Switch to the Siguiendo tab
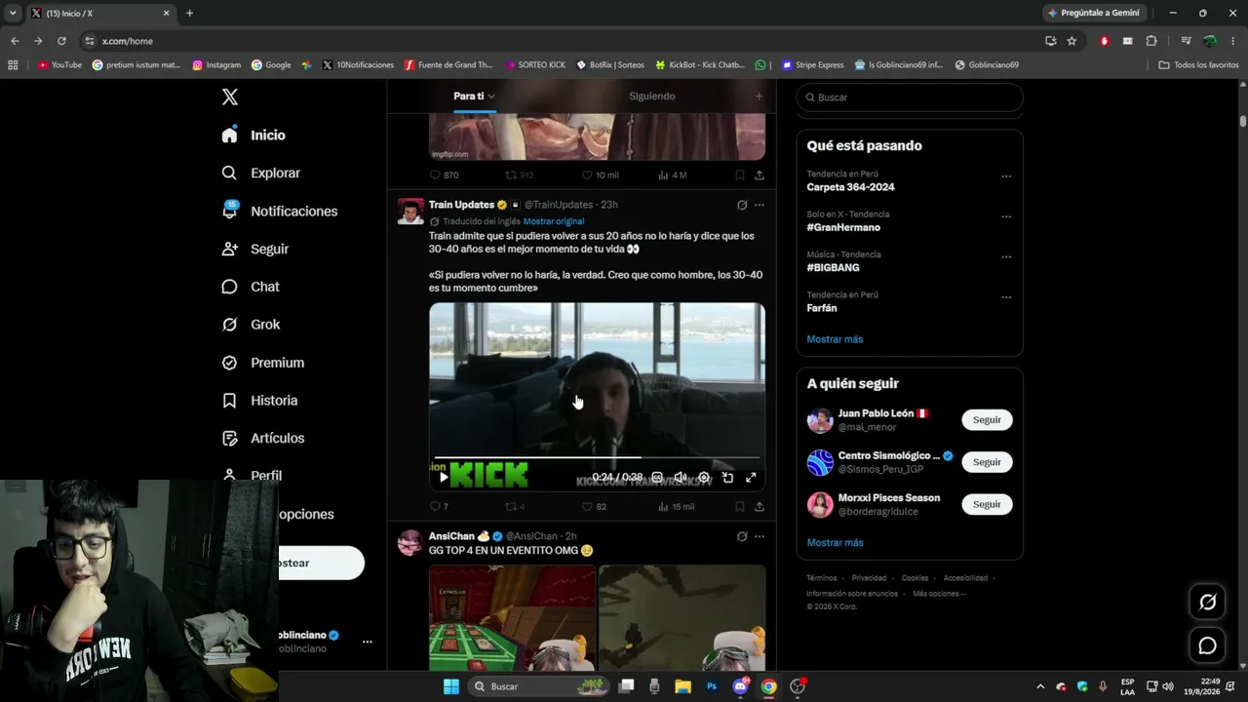 tap(652, 97)
